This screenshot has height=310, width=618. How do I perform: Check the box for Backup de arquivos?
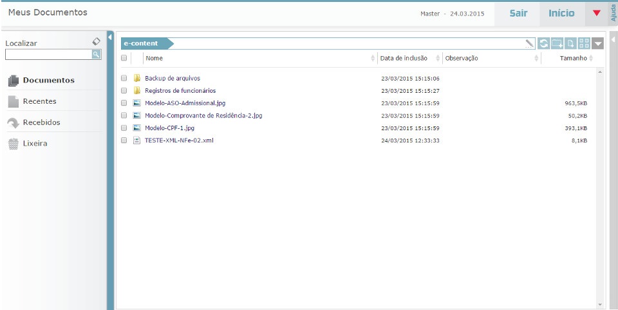[x=124, y=79]
